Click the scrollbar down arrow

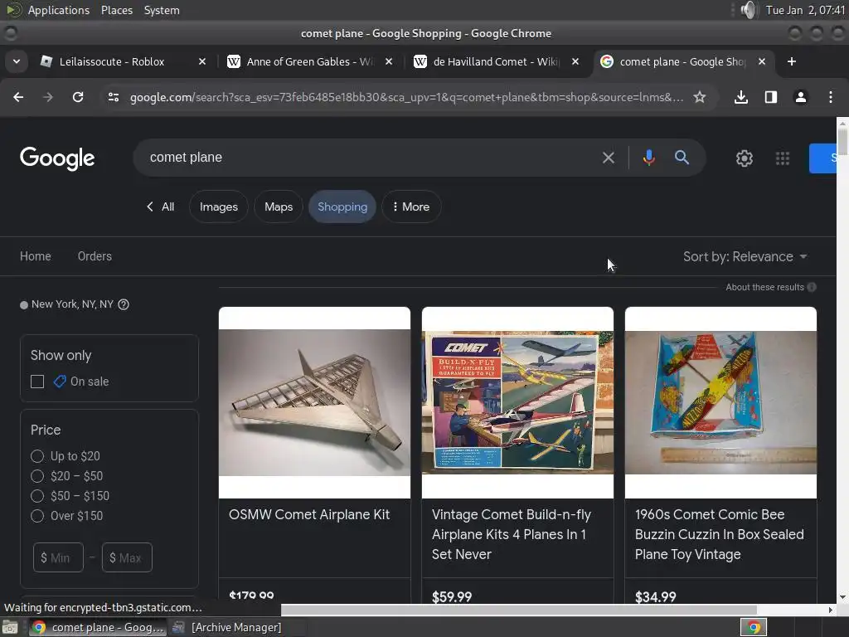coord(842,597)
